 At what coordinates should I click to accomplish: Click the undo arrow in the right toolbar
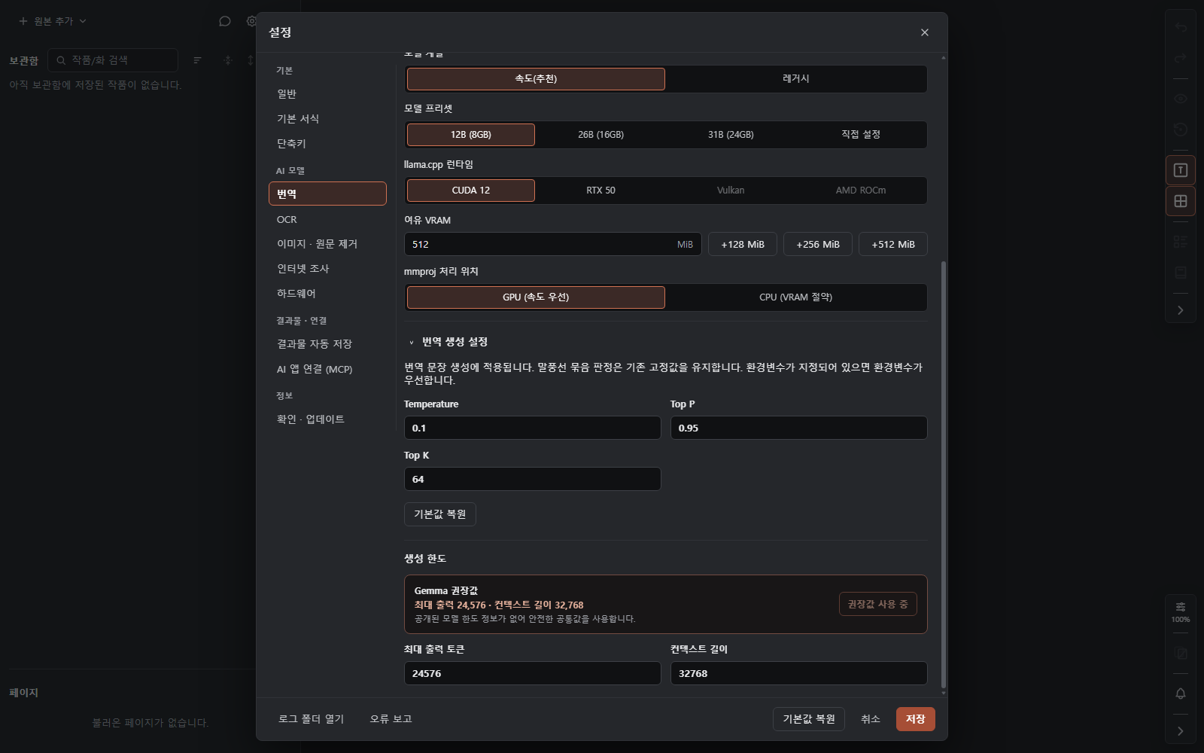pyautogui.click(x=1181, y=28)
